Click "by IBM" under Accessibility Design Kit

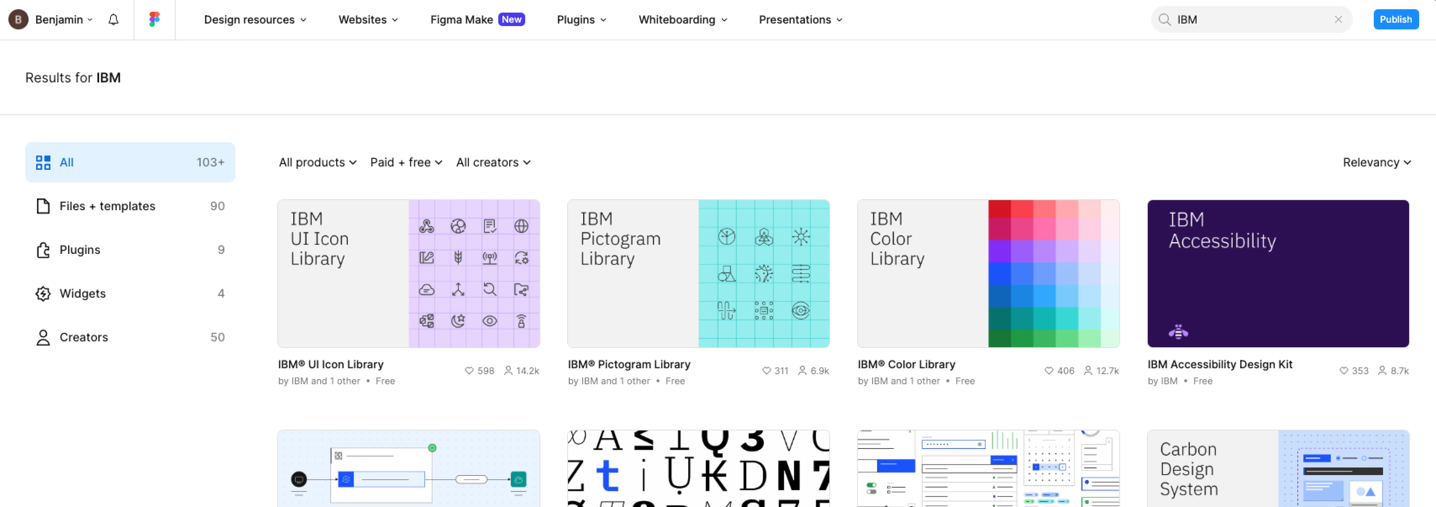(x=1162, y=381)
